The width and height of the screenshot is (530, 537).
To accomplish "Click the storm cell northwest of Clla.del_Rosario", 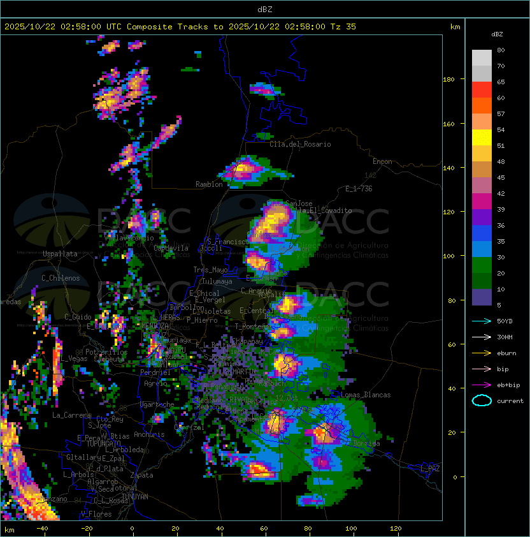I will 266,90.
